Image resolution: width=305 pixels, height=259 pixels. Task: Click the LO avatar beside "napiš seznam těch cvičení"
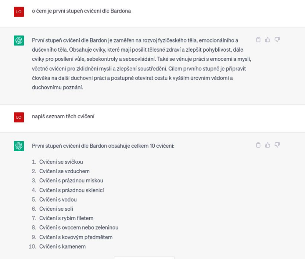[18, 117]
